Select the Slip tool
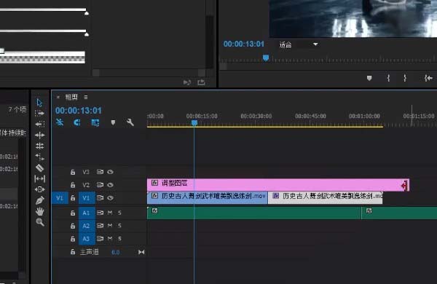Screen dimensions: 437x284 [x=39, y=178]
